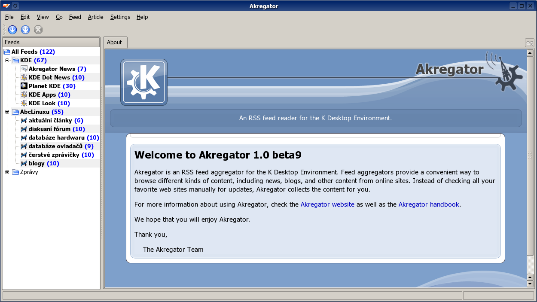Click the blogy feed icon

pos(24,163)
